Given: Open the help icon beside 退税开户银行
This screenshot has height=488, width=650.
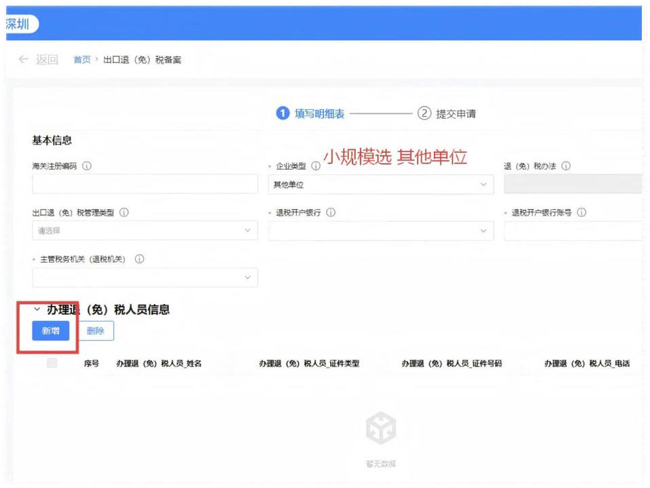Looking at the screenshot, I should tap(331, 212).
